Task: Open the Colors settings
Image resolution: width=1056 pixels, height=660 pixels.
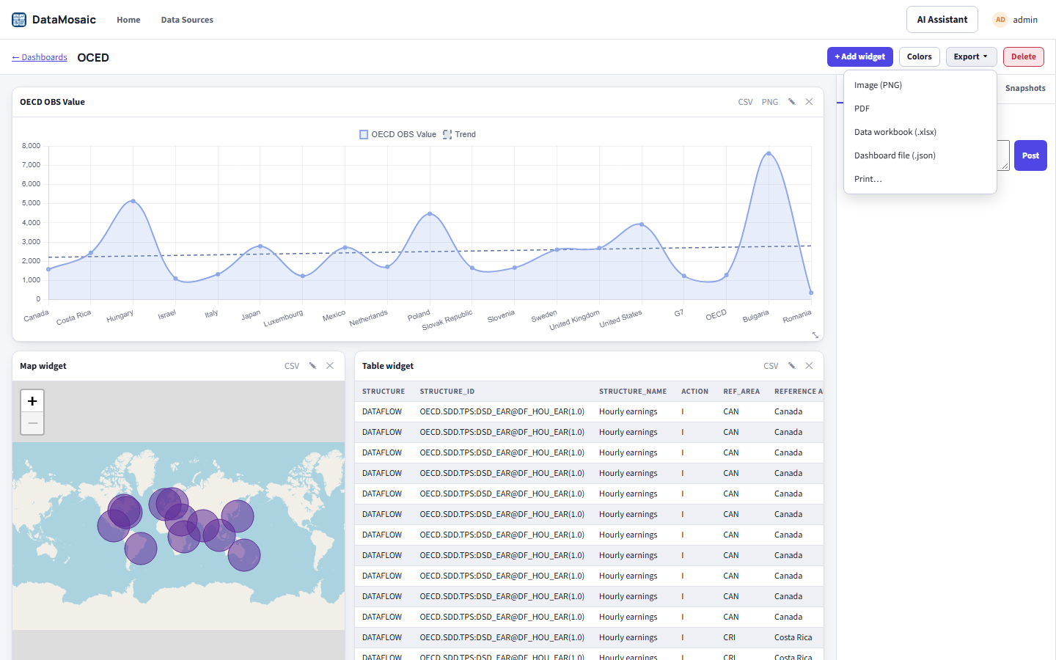Action: click(919, 56)
